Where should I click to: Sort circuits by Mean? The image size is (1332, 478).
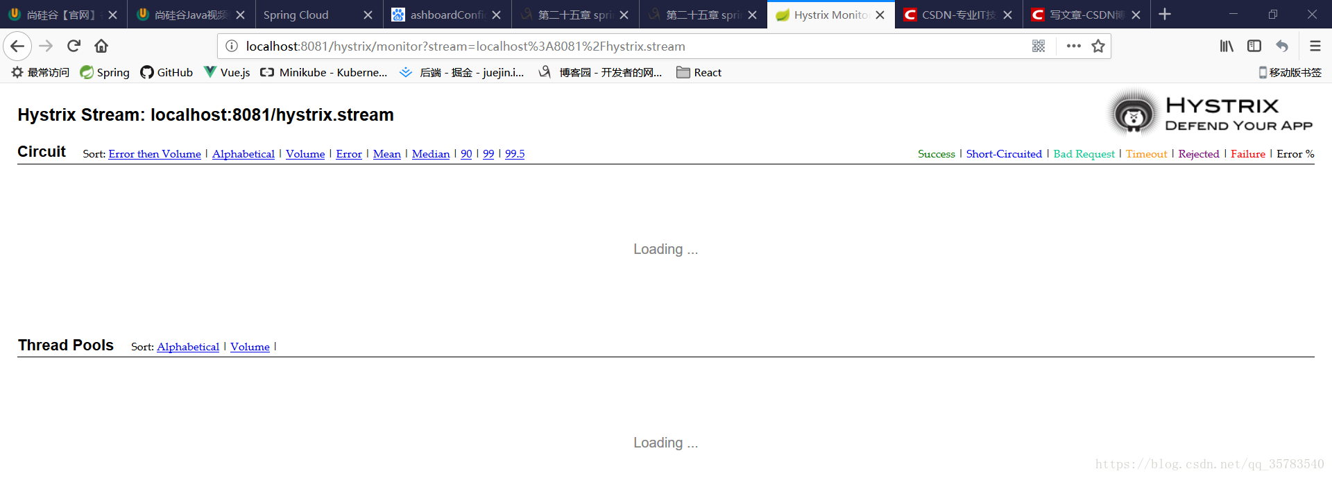[387, 154]
